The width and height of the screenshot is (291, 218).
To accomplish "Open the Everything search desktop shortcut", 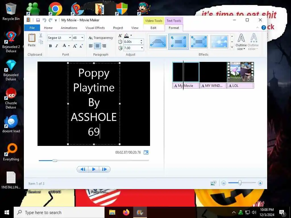I will point(11,152).
